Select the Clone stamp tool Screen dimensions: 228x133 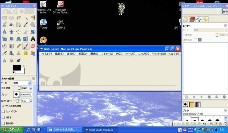(x=19, y=53)
